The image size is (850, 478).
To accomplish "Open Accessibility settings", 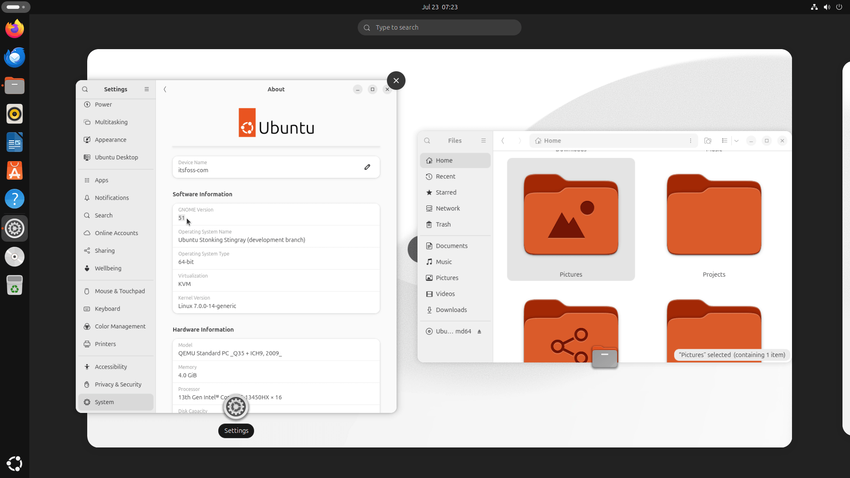I will click(116, 367).
